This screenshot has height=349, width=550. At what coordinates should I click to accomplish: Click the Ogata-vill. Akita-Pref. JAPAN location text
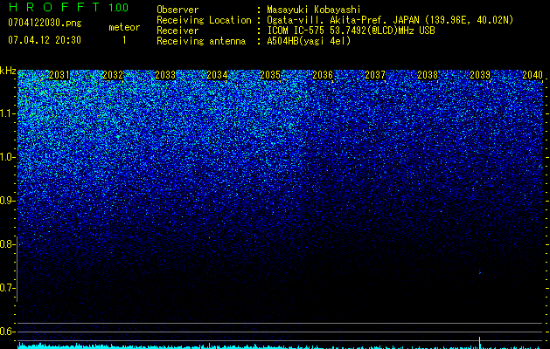(390, 20)
